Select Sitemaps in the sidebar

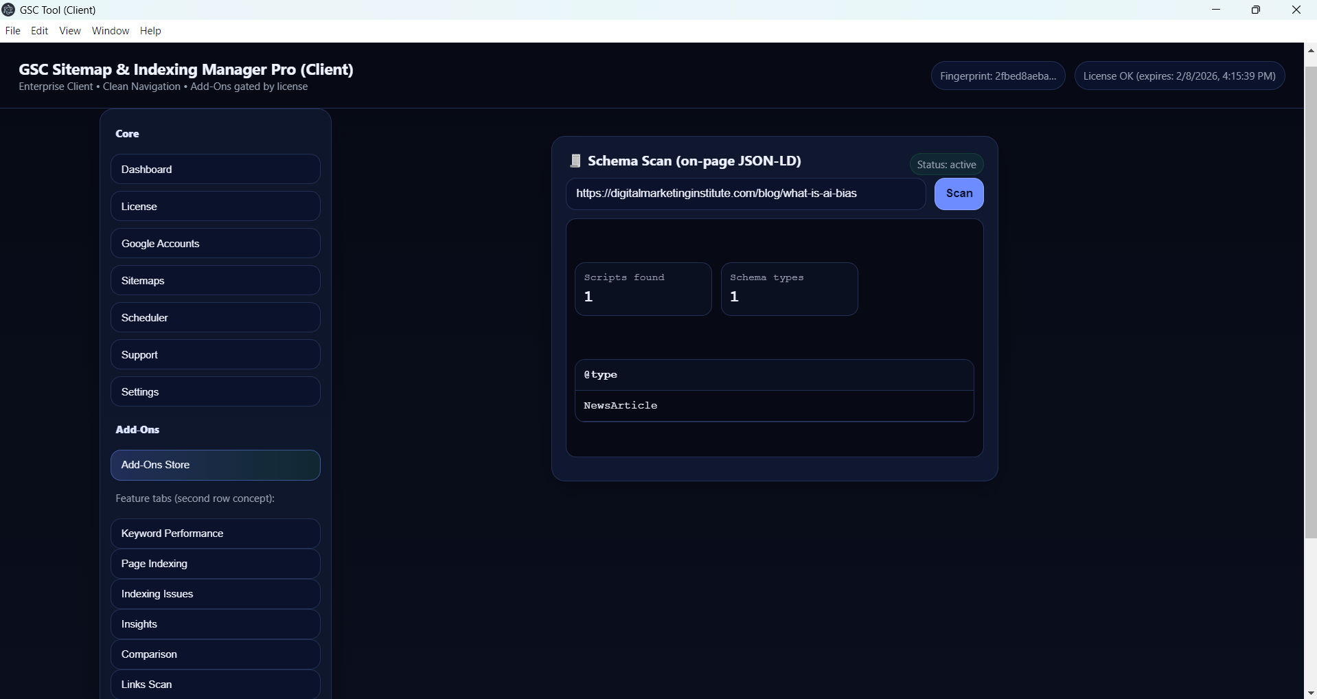point(215,281)
